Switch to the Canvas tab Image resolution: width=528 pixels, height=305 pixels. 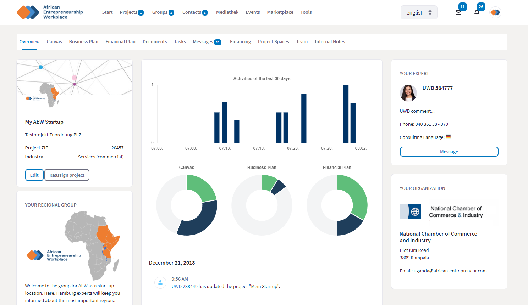(x=54, y=42)
